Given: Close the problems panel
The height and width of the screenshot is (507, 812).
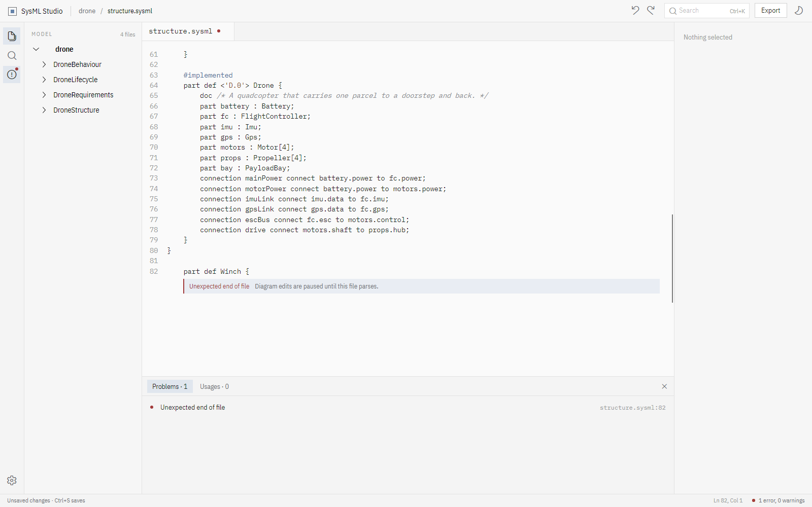Looking at the screenshot, I should click(x=664, y=386).
